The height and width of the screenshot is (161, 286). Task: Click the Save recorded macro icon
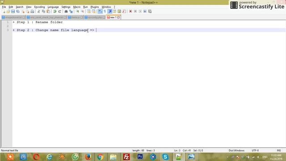pyautogui.click(x=150, y=11)
